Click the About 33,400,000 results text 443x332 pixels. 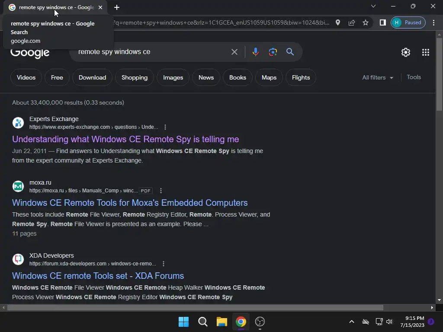(68, 103)
